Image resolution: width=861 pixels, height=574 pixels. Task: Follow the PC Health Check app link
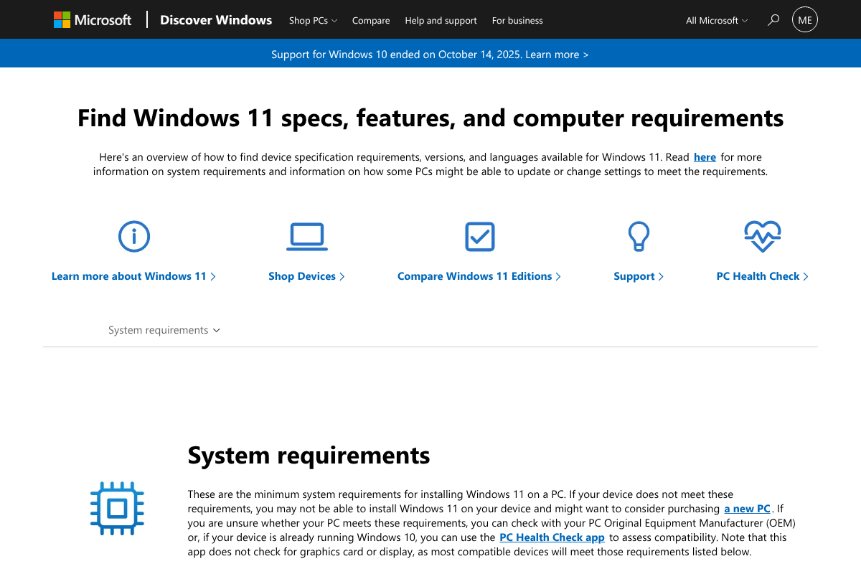tap(552, 537)
